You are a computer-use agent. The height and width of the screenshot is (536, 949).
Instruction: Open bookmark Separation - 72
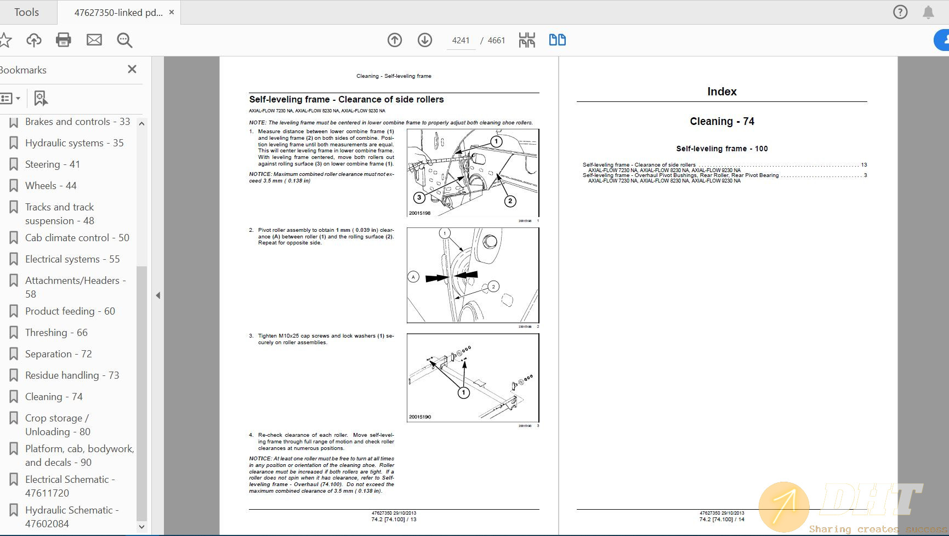59,354
